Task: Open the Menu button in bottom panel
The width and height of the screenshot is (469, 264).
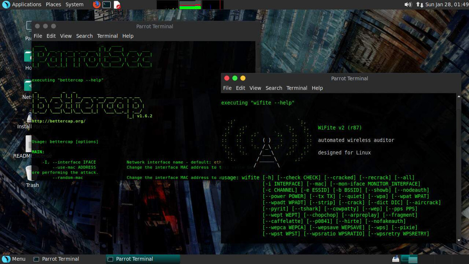Action: 14,259
